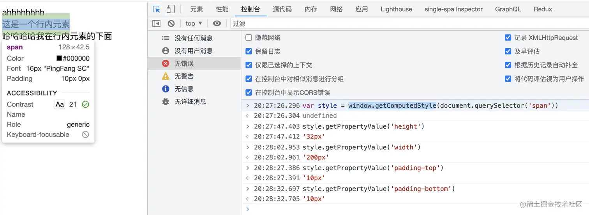Select the verbose bug icon filter
Screen dimensions: 589x215
[166, 102]
